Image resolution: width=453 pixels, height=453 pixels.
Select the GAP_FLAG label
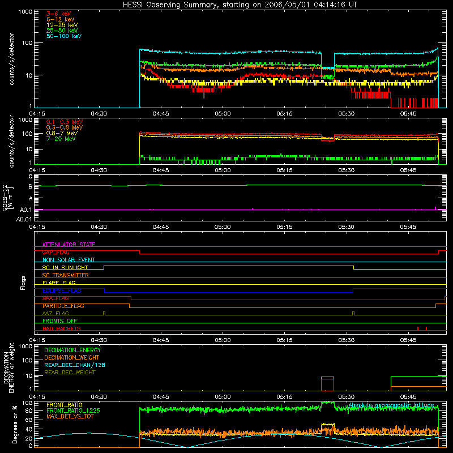click(x=55, y=252)
